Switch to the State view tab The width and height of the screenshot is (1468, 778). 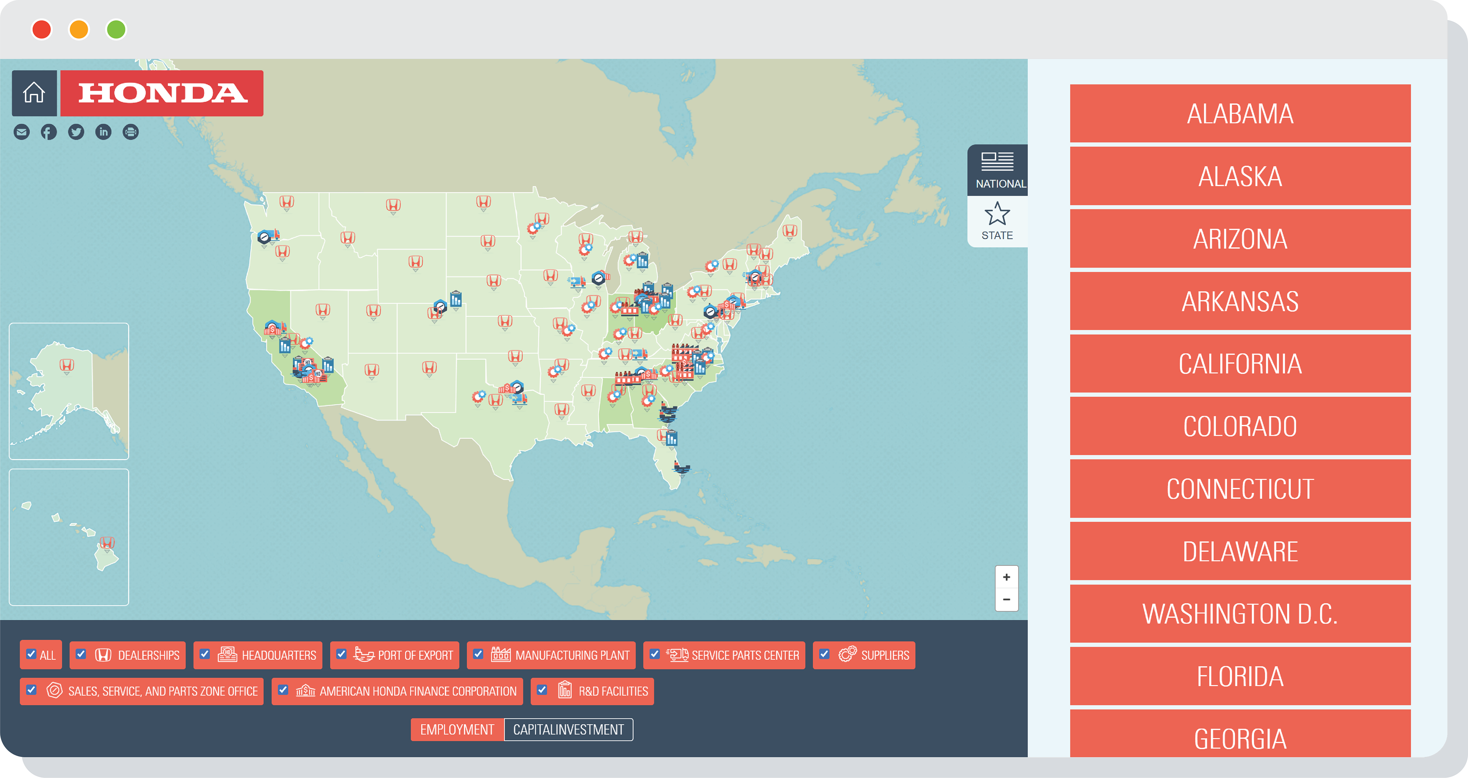click(x=997, y=222)
